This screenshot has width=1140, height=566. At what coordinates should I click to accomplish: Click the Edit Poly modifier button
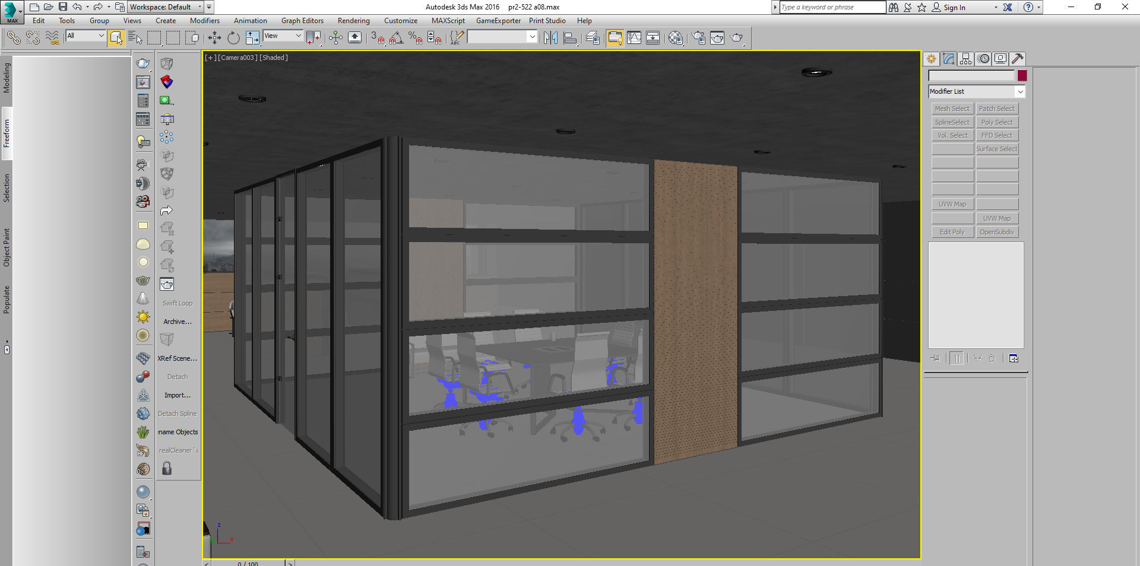[x=952, y=232]
